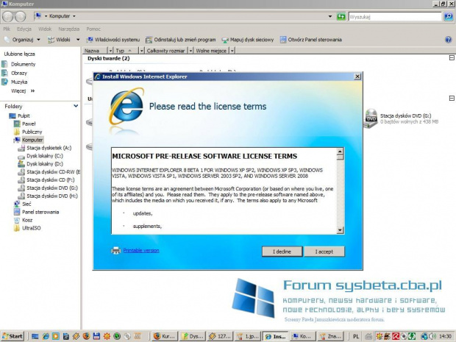Expand the Typ column filter dropdown
Screen dimensions: 456x342
(141, 51)
